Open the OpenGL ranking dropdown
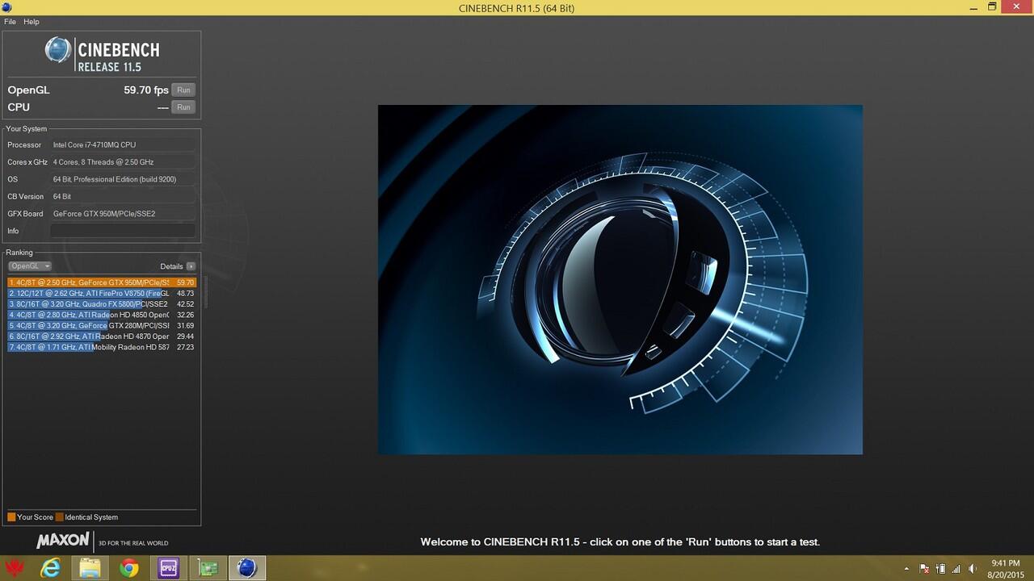The height and width of the screenshot is (581, 1034). [x=30, y=266]
